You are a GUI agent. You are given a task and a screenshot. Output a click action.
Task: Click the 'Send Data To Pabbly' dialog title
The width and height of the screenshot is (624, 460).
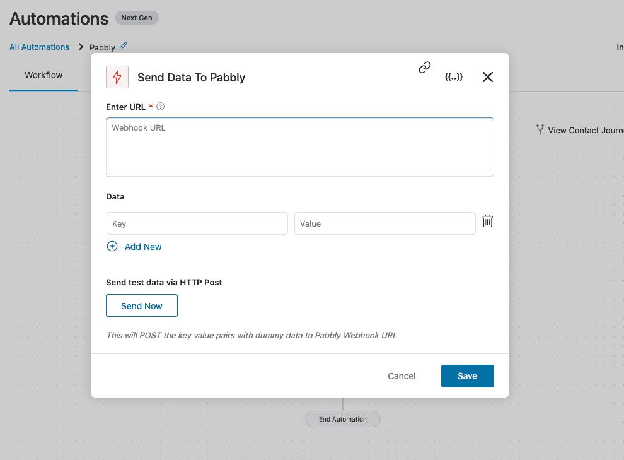click(191, 77)
